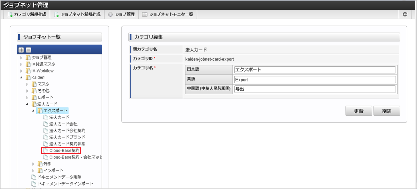Click the 削除 button
Viewport: 417px width, 189px height.
click(387, 111)
